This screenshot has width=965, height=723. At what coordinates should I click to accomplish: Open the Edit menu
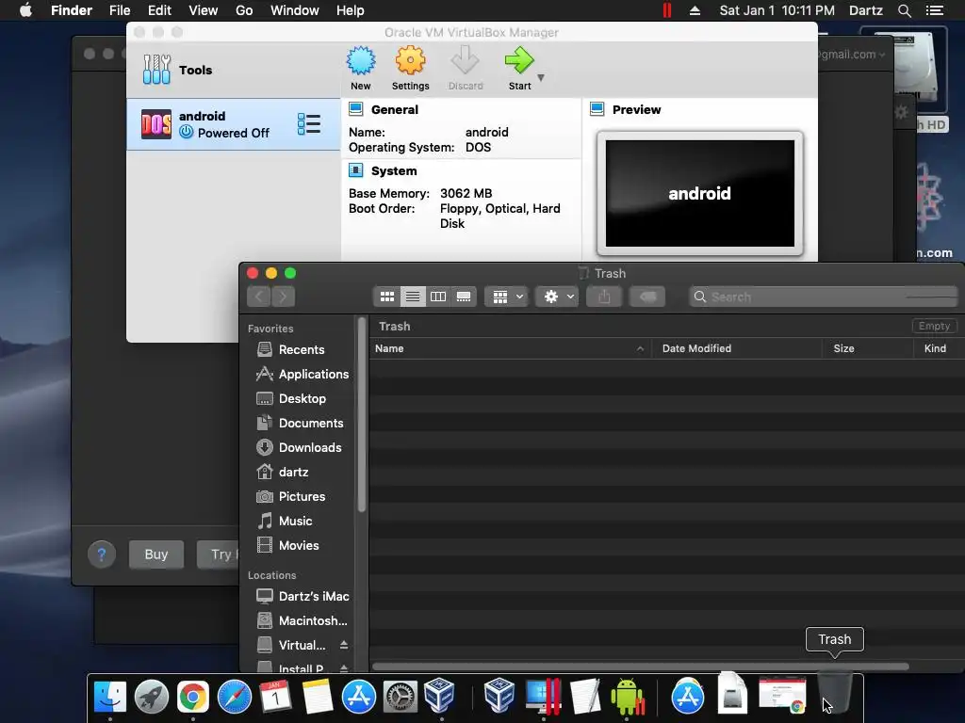[x=159, y=10]
